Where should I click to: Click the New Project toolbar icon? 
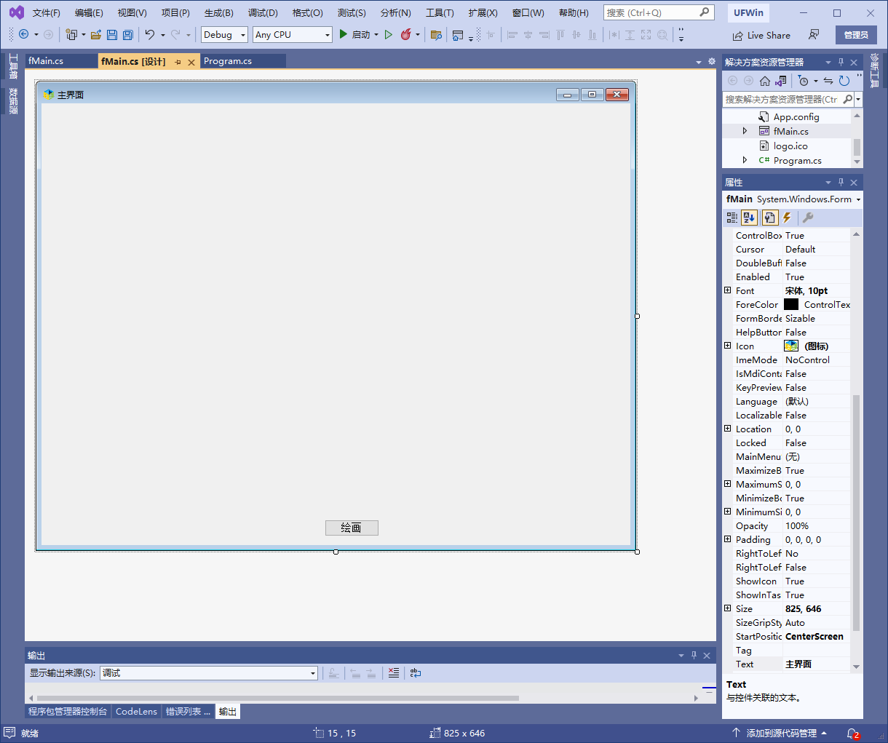coord(71,34)
